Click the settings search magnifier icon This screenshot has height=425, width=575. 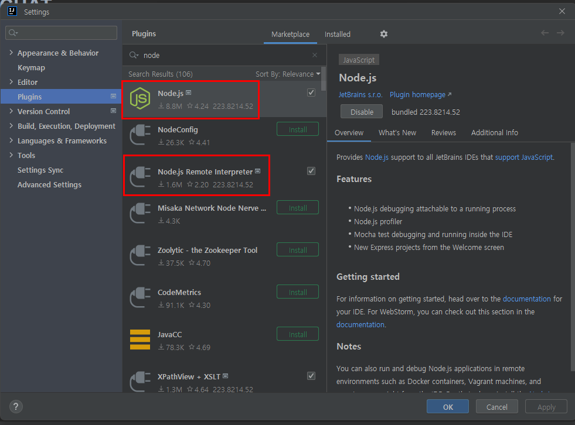coord(13,33)
